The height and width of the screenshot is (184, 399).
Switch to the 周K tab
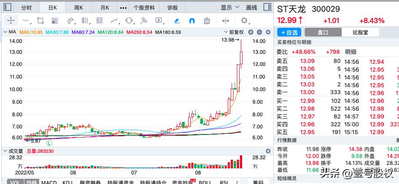point(79,8)
